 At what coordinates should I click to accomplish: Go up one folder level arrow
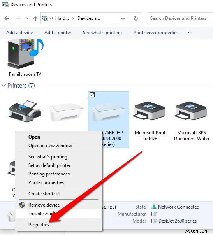(x=35, y=18)
